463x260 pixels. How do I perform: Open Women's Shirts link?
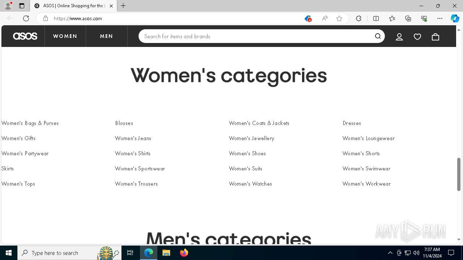coord(133,153)
